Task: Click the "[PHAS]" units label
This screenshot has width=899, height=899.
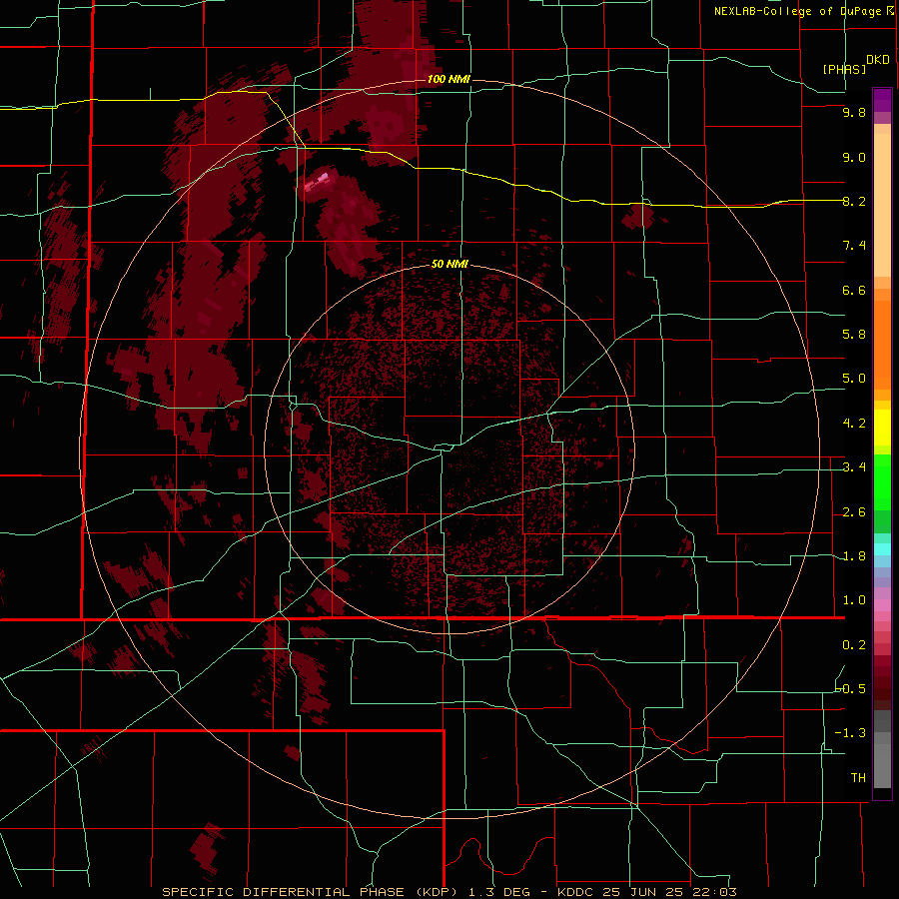Action: tap(844, 69)
